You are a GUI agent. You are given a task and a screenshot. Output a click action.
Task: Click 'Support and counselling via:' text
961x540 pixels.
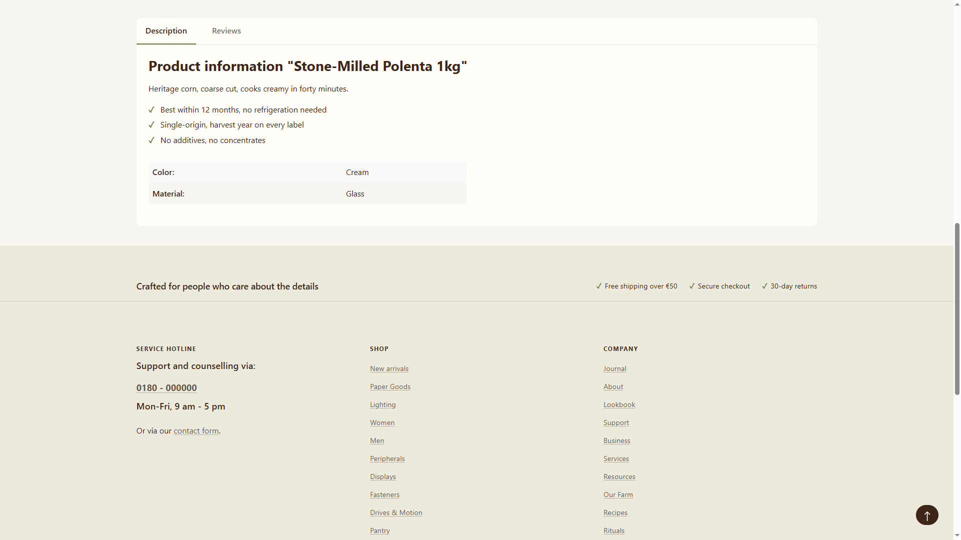point(196,366)
